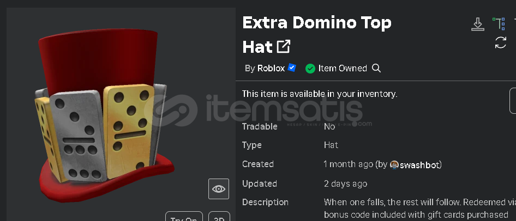This screenshot has height=221, width=516.
Task: Open the Roblox creator profile link
Action: pos(271,68)
